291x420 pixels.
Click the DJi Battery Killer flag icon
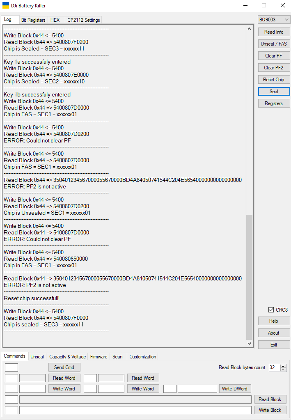[6, 6]
